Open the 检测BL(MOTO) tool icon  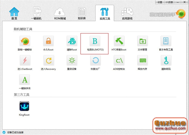tap(95, 41)
